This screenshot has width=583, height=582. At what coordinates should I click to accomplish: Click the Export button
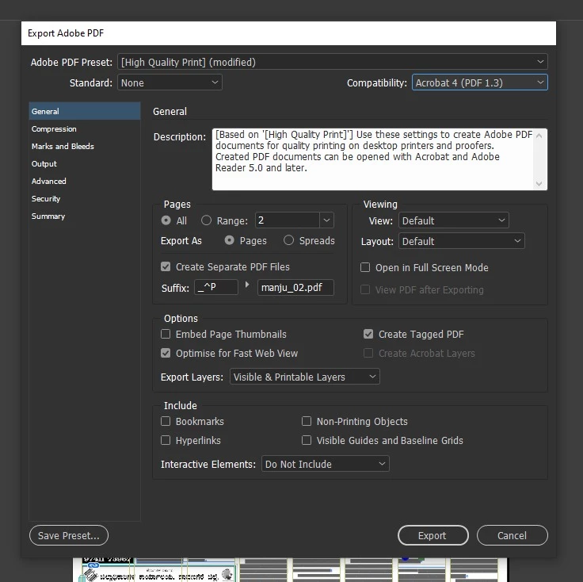(x=432, y=535)
